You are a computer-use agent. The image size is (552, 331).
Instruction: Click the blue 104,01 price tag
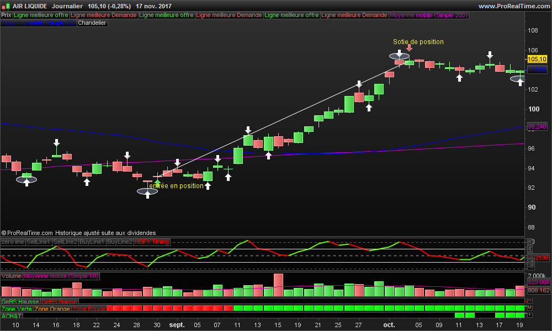click(x=537, y=70)
